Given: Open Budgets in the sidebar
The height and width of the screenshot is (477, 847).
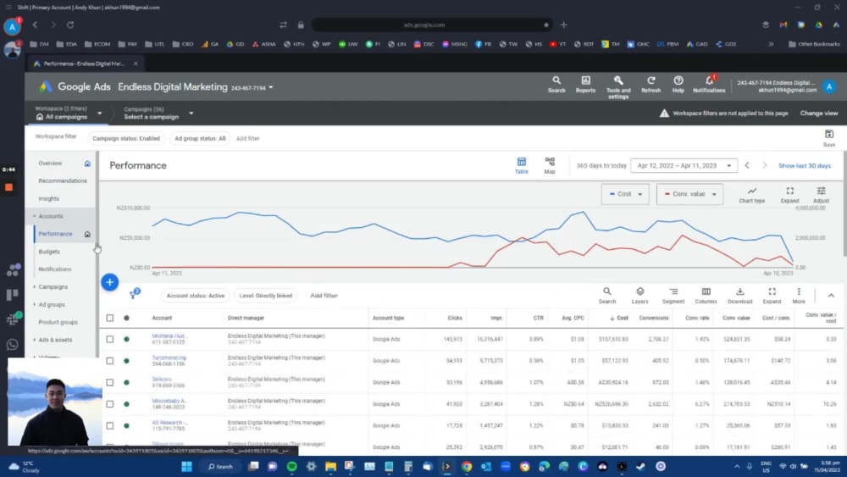Looking at the screenshot, I should click(x=49, y=252).
